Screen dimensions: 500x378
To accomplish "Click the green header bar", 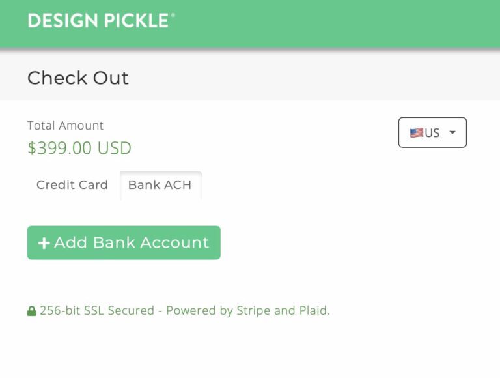I will (x=250, y=23).
